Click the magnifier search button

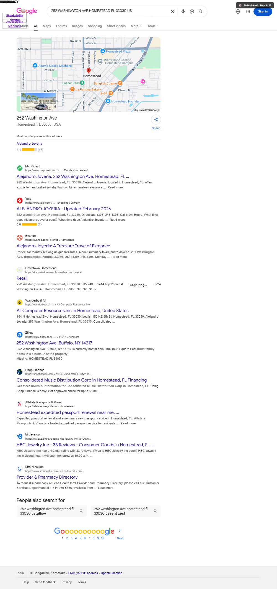[201, 12]
